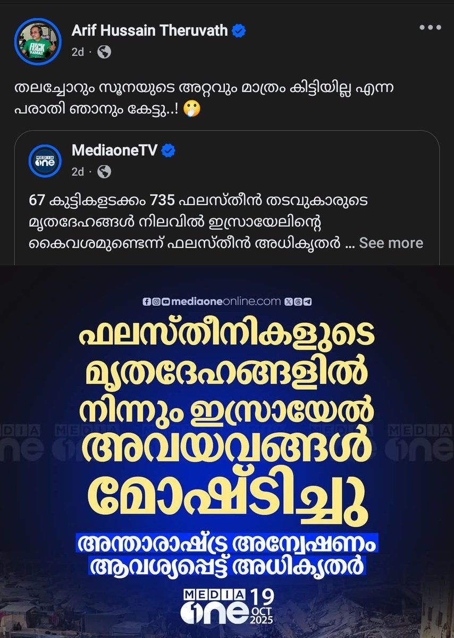Open the three-dot post options menu
The width and height of the screenshot is (454, 638).
point(429,28)
